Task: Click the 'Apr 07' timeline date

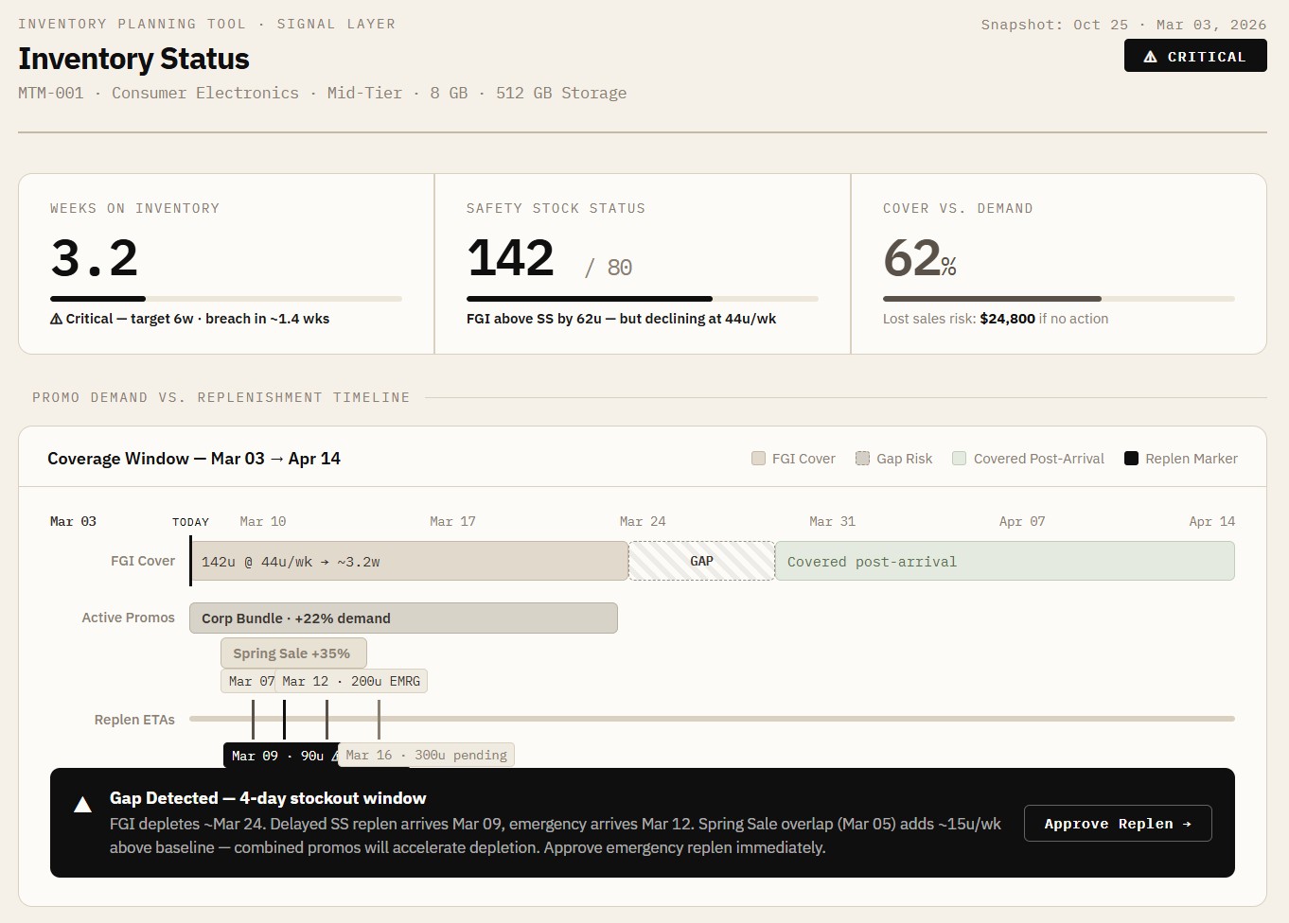Action: point(1022,521)
